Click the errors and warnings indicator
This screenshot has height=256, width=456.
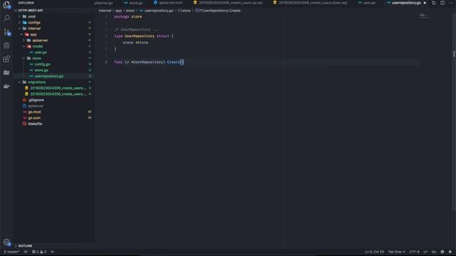click(x=39, y=252)
